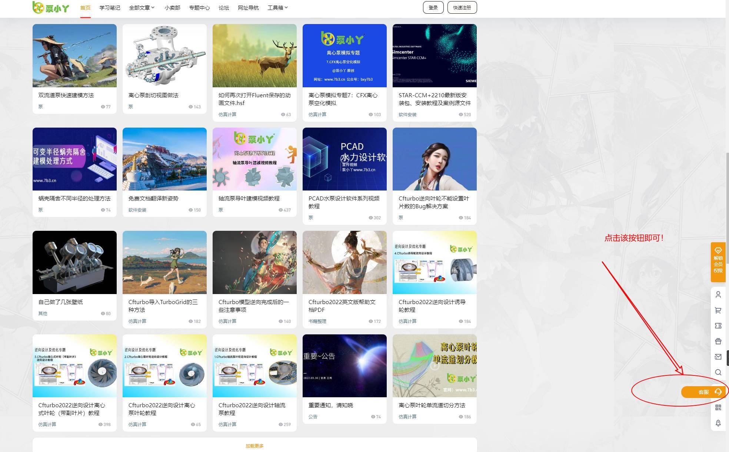Open the 小卖部 menu item

172,8
